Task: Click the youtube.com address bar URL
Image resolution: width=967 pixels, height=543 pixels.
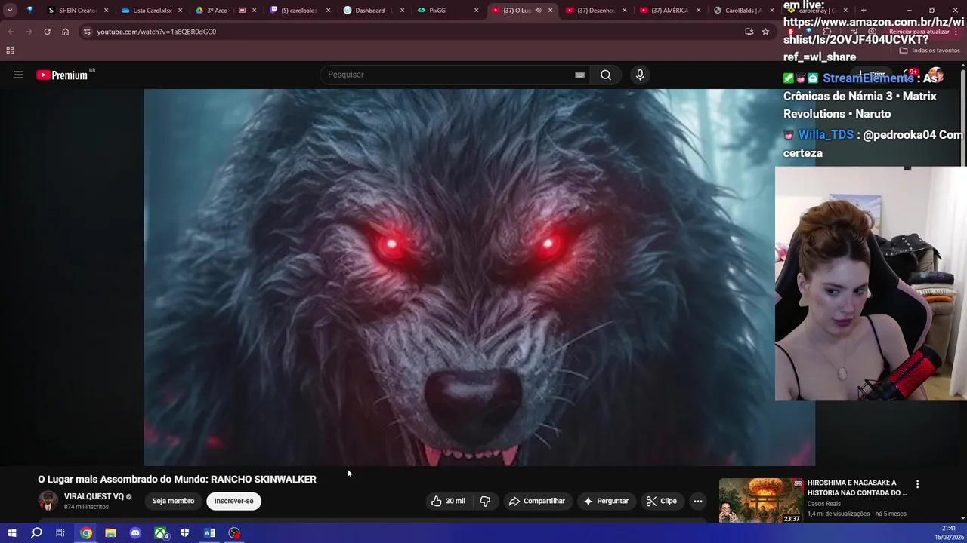Action: coord(156,32)
